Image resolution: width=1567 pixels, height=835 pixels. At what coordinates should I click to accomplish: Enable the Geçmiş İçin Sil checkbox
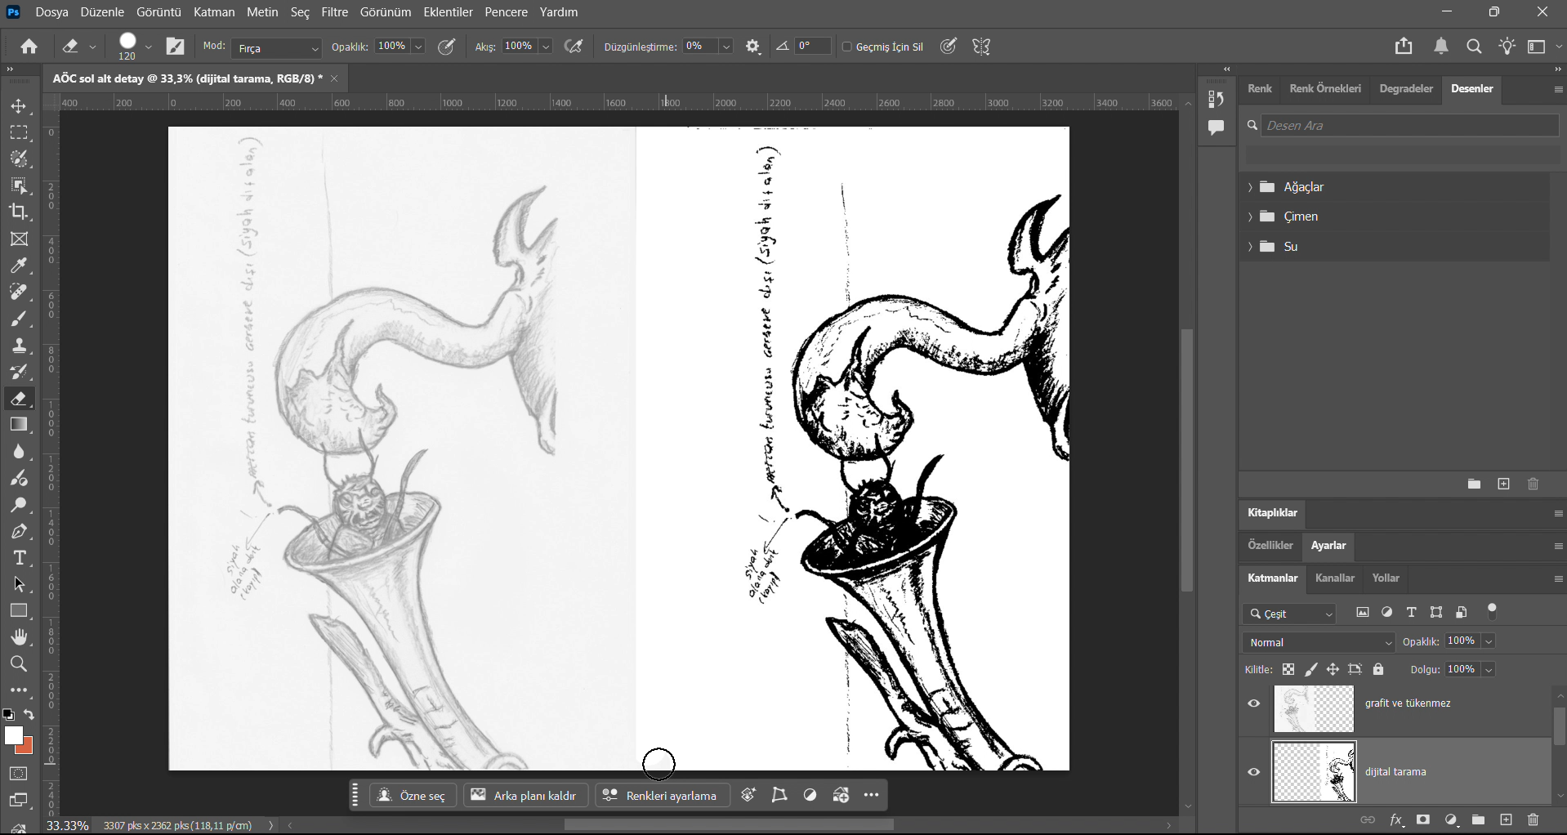coord(847,47)
